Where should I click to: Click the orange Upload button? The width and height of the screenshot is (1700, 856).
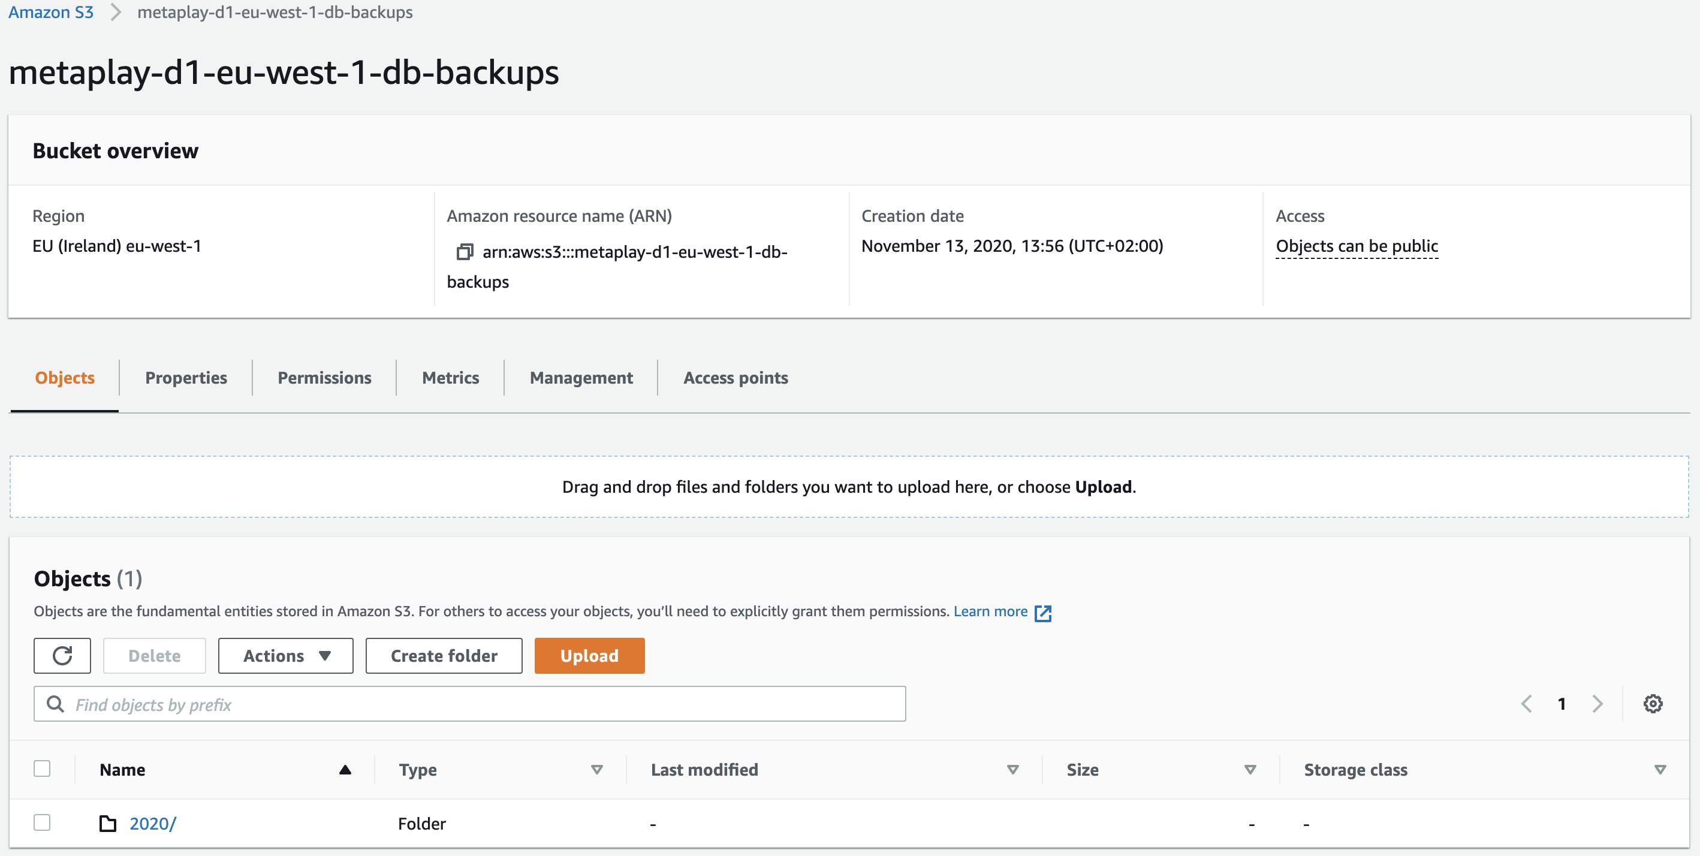[x=589, y=655]
